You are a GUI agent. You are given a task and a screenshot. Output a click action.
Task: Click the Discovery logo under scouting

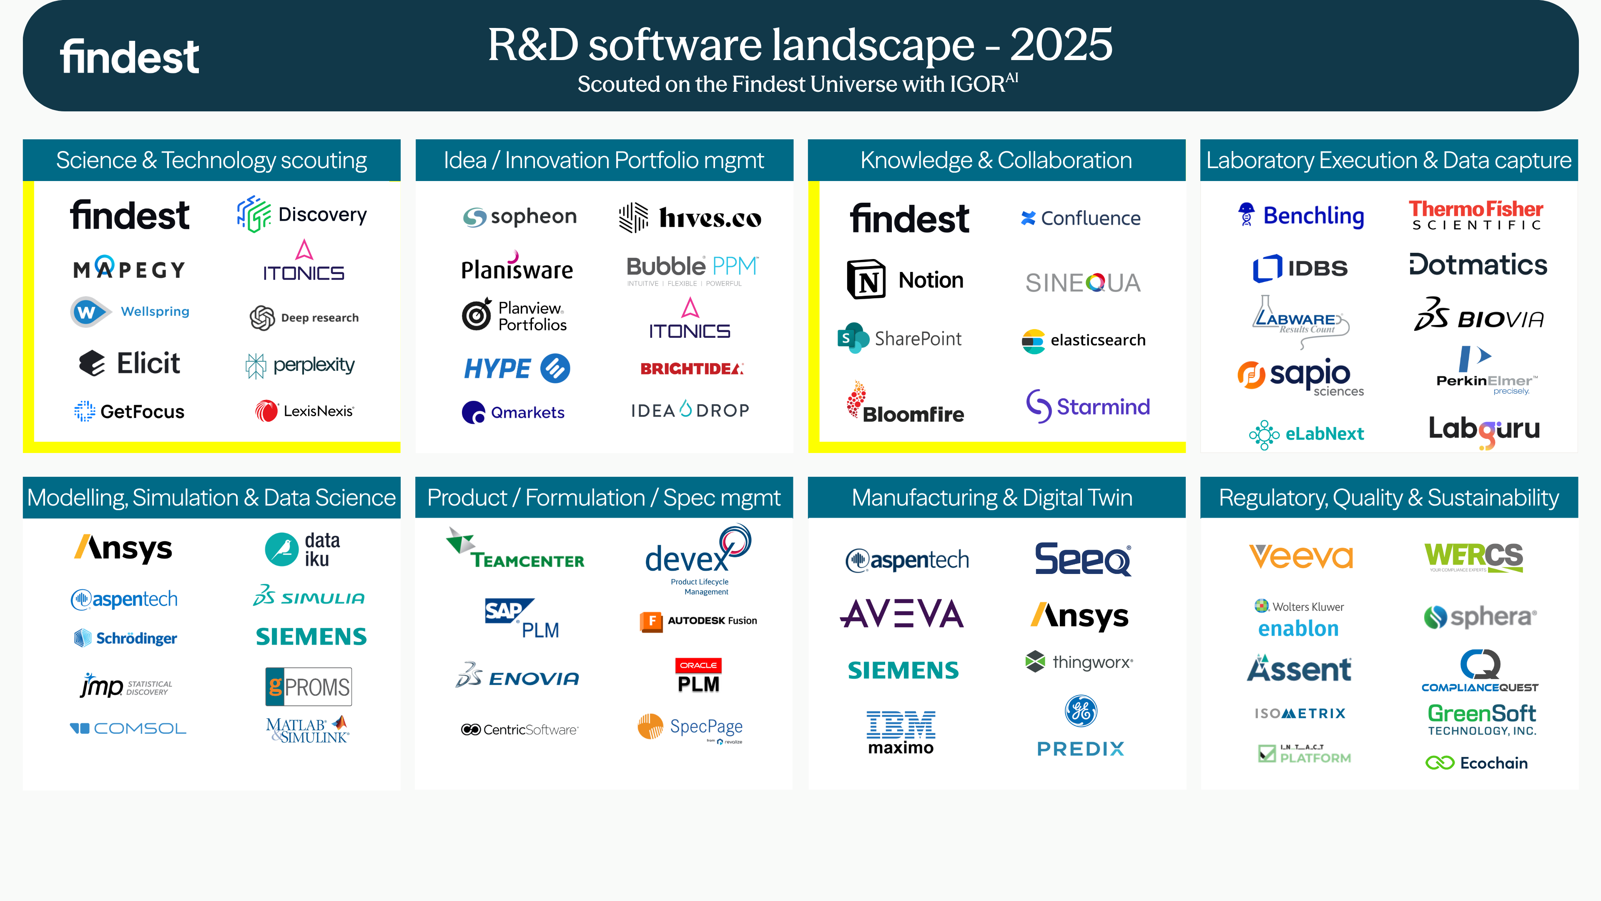pyautogui.click(x=302, y=214)
